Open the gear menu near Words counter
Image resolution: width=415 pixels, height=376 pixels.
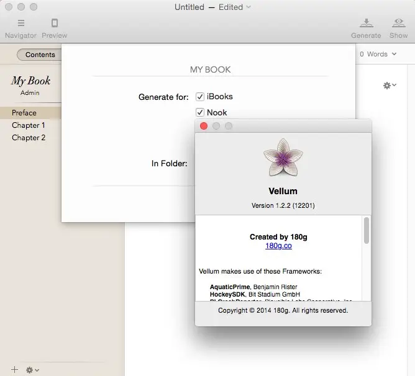coord(390,86)
